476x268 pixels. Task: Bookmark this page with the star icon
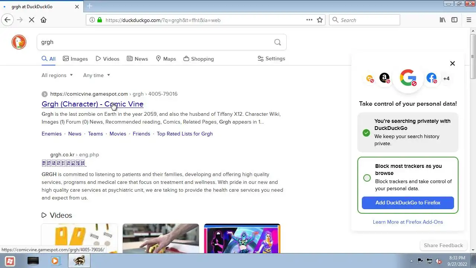(320, 20)
